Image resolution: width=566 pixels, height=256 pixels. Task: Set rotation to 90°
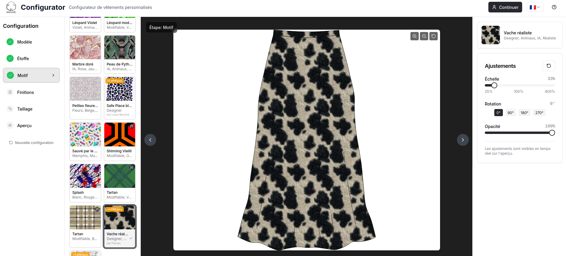(x=511, y=113)
